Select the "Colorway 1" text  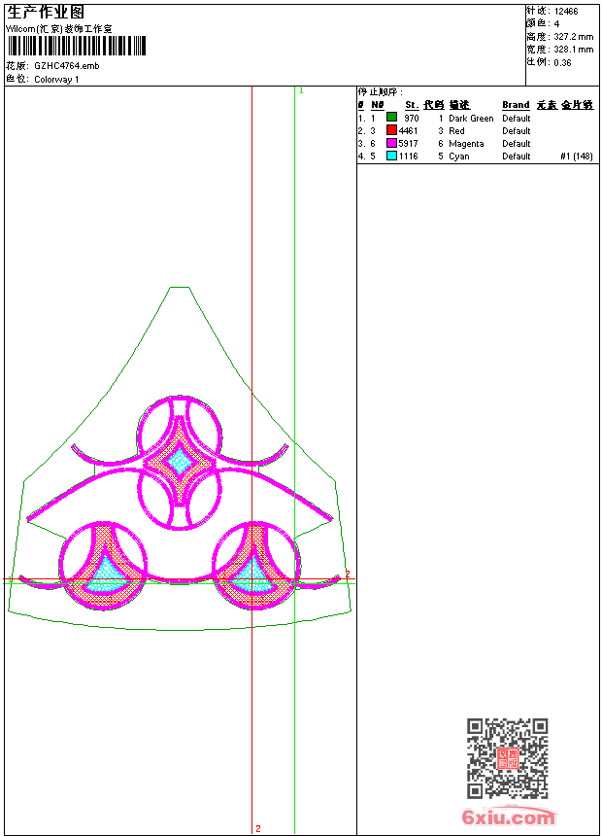[x=56, y=80]
